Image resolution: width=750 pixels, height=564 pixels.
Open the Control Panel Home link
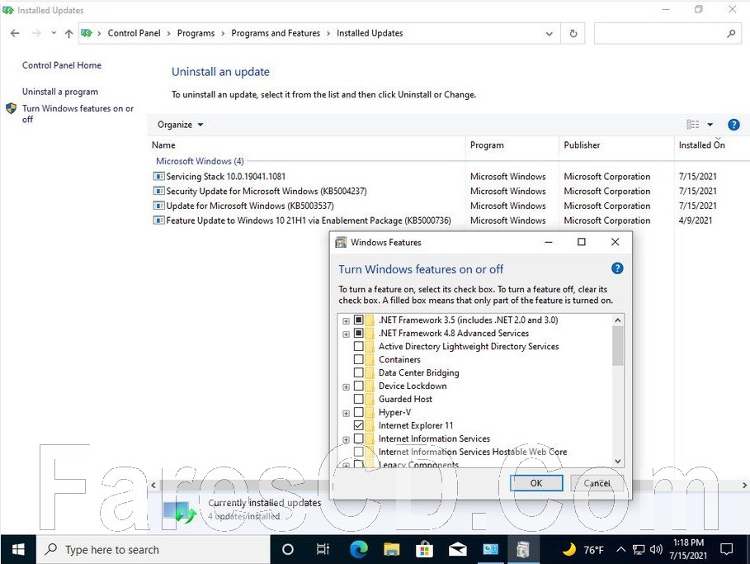click(x=62, y=65)
